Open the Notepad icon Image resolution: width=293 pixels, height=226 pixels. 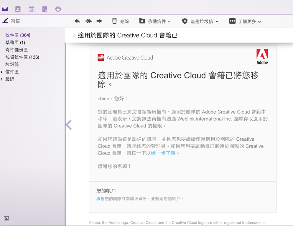[45, 9]
